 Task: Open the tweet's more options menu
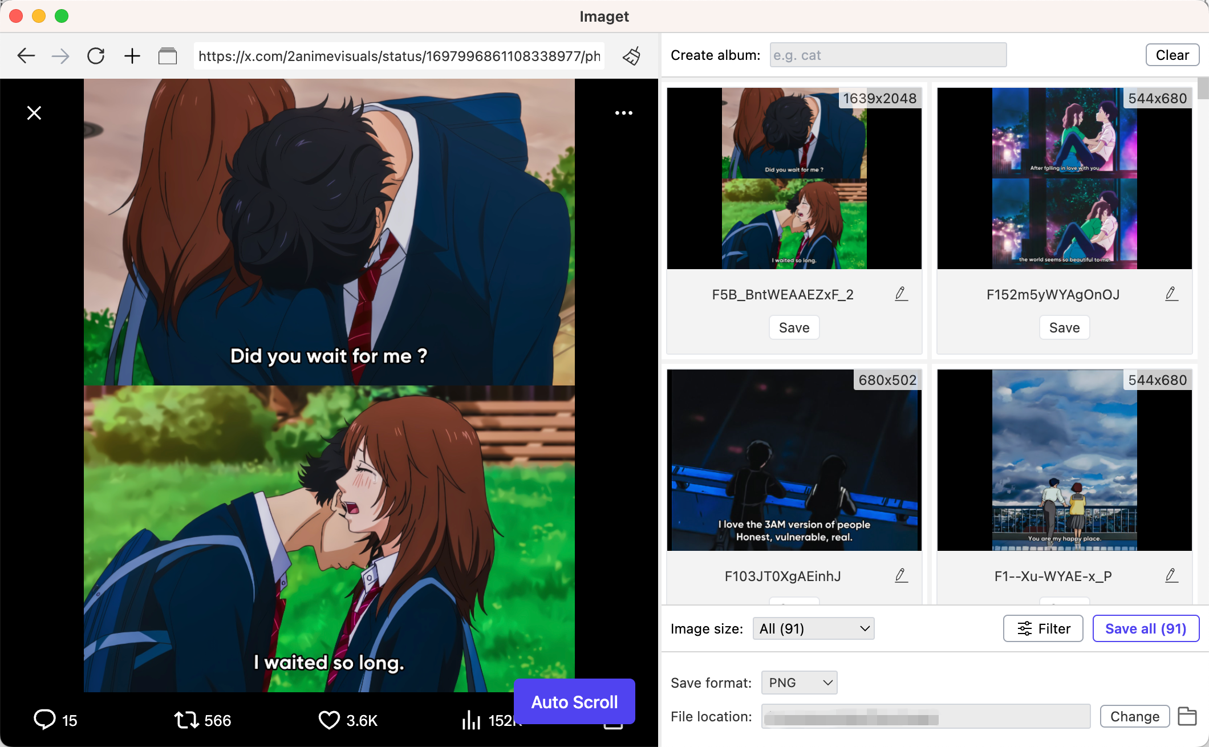tap(623, 113)
